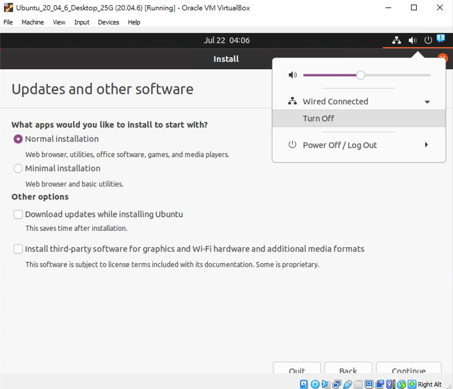The image size is (453, 389).
Task: Click the optical disc icon in status bar
Action: [315, 384]
